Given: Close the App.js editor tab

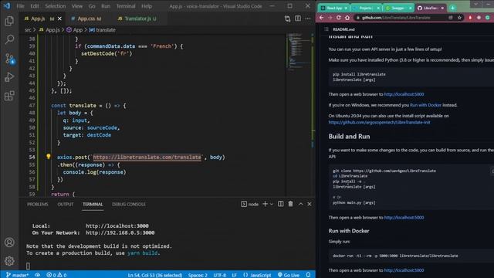Looking at the screenshot, I should pyautogui.click(x=59, y=19).
